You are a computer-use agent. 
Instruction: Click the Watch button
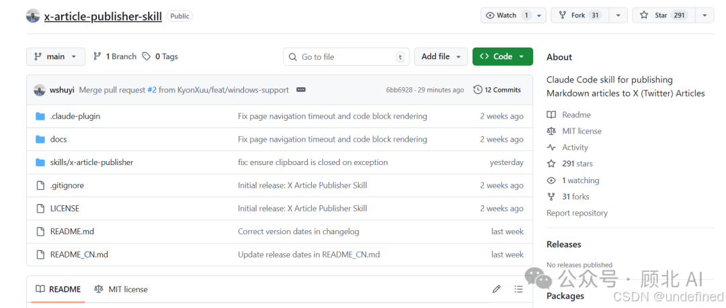(507, 15)
